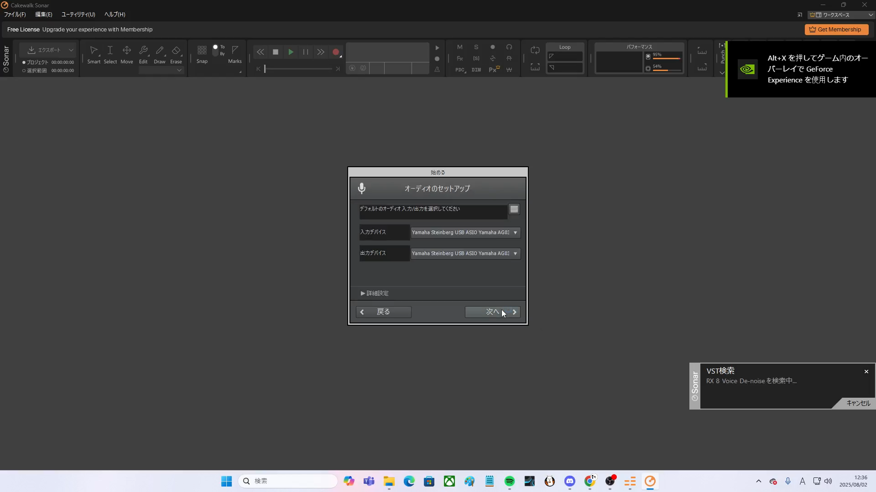Open the ワークスペース dropdown

(x=841, y=15)
